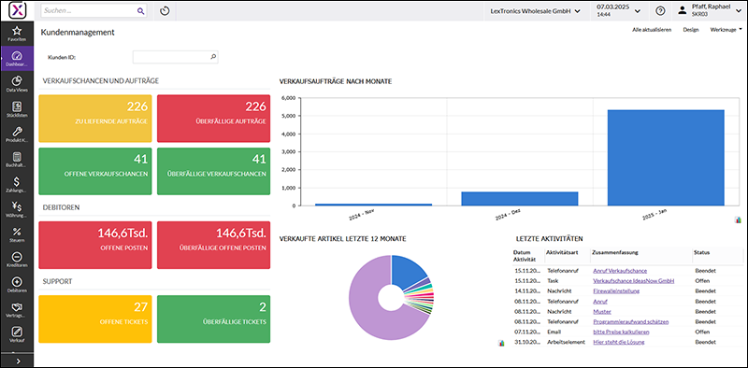Open the Währungen currency icon
Image resolution: width=748 pixels, height=368 pixels.
[x=17, y=210]
